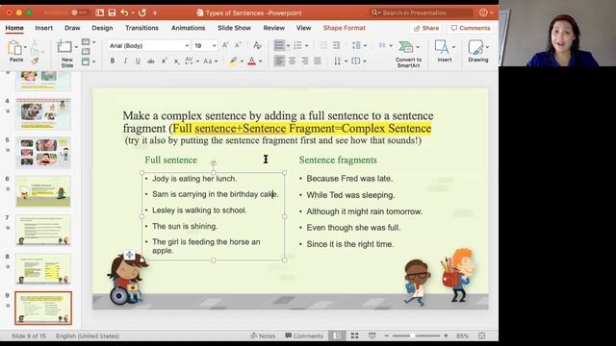Viewport: 616px width, 346px height.
Task: Toggle the AutoSave switch
Action: (x=79, y=12)
